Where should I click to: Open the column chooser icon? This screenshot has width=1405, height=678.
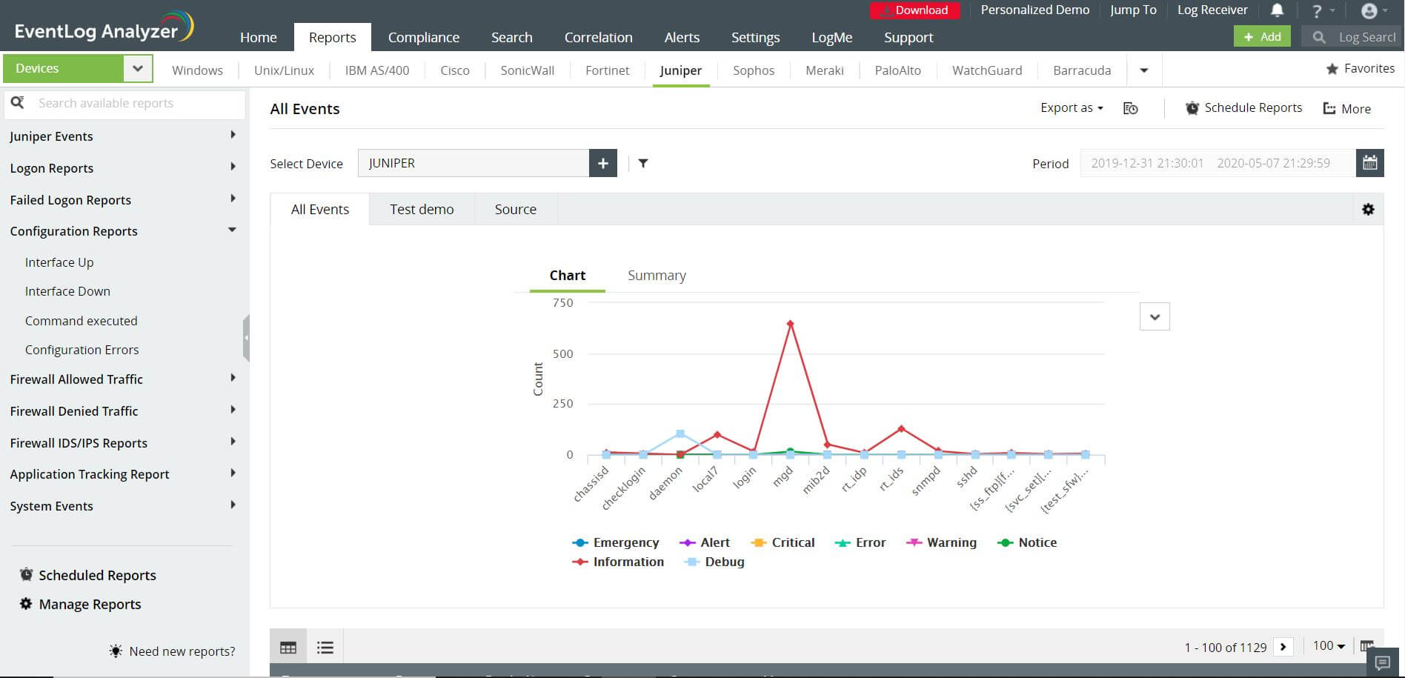tap(1367, 646)
